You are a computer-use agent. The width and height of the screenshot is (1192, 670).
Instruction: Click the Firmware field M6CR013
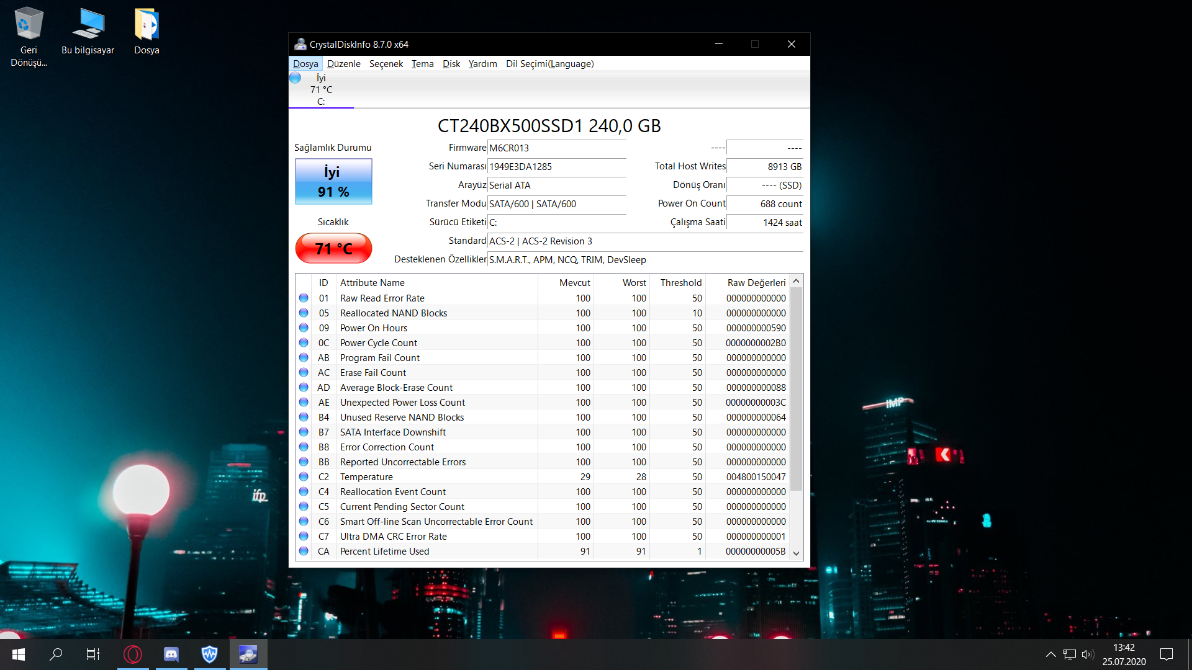[557, 148]
